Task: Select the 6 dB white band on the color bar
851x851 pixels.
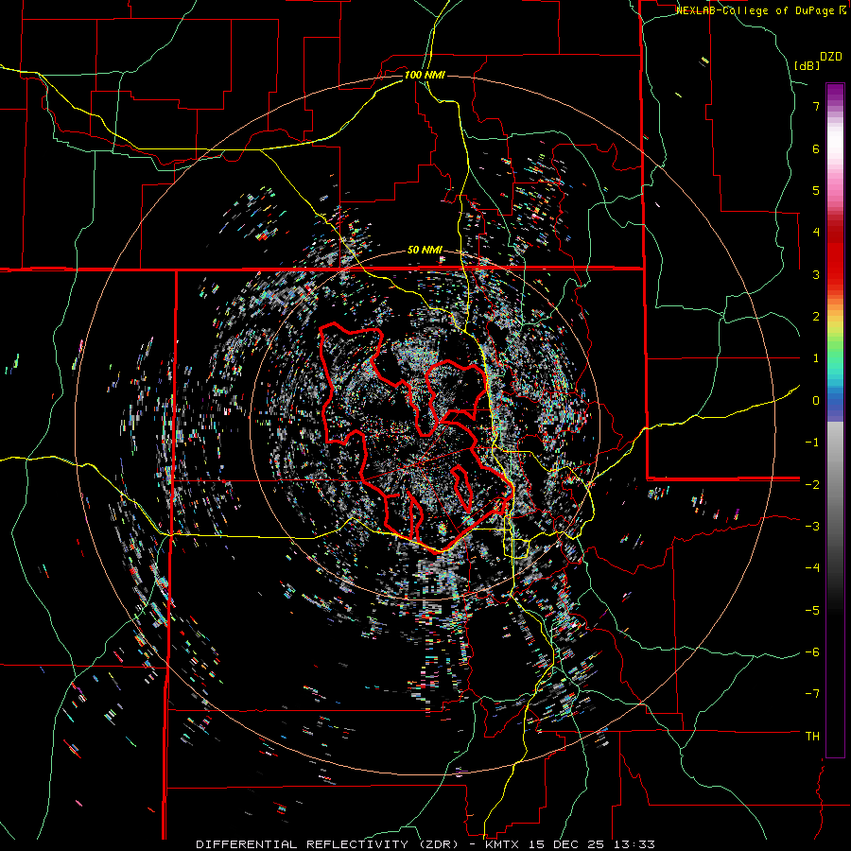Action: [835, 148]
